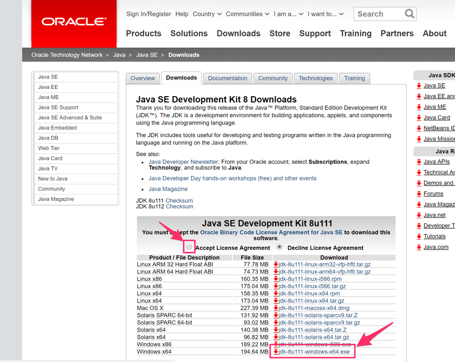The width and height of the screenshot is (455, 362).
Task: Click download arrow icon for solaris-x64.tar.Z
Action: pos(276,330)
